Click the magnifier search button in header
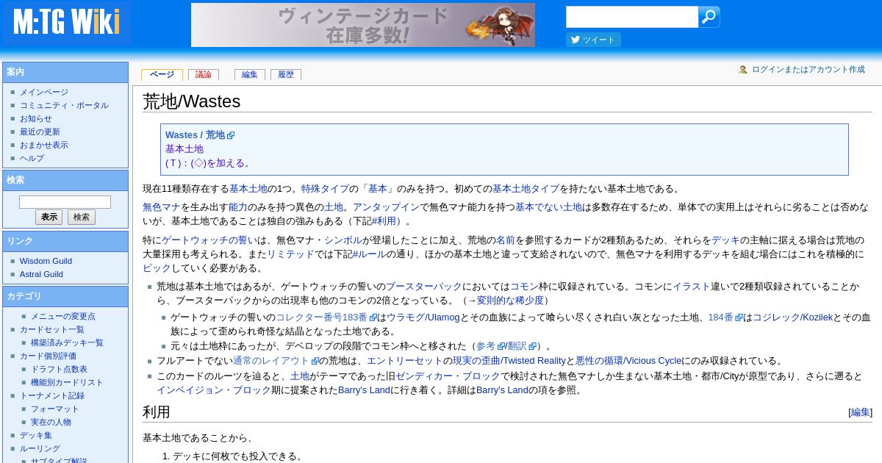882x463 pixels. (x=709, y=17)
